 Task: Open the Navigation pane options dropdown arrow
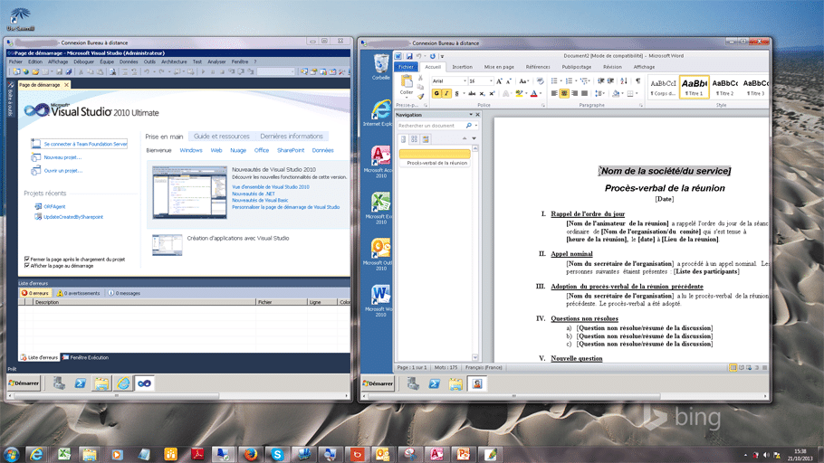pyautogui.click(x=471, y=115)
